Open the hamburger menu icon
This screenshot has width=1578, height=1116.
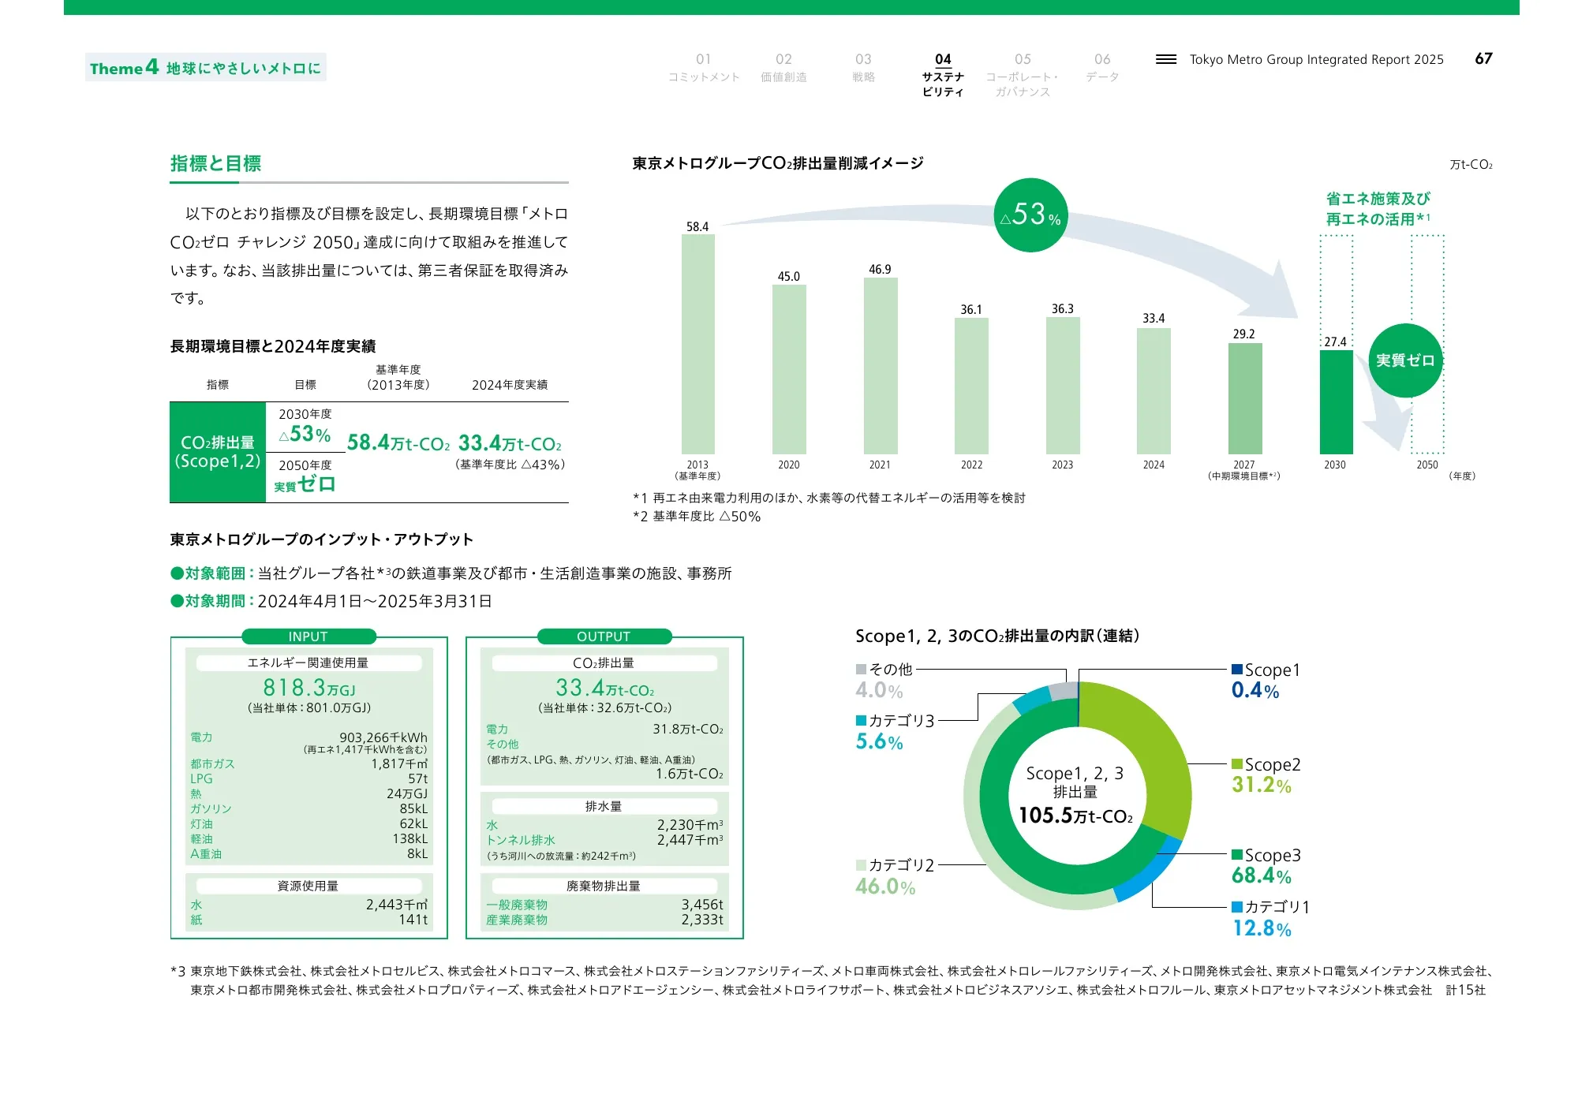(1165, 59)
